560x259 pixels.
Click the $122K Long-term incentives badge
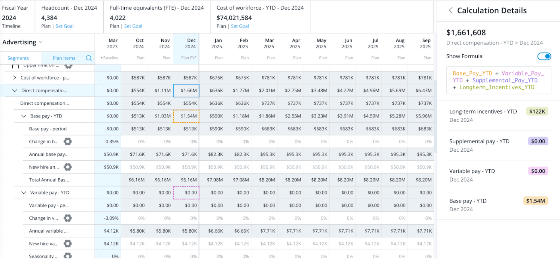tap(537, 112)
